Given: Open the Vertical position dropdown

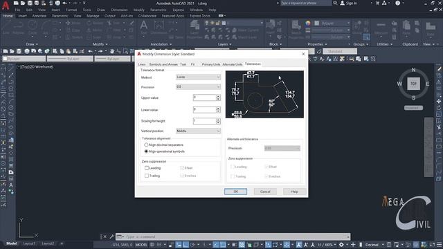Looking at the screenshot, I should (x=198, y=131).
